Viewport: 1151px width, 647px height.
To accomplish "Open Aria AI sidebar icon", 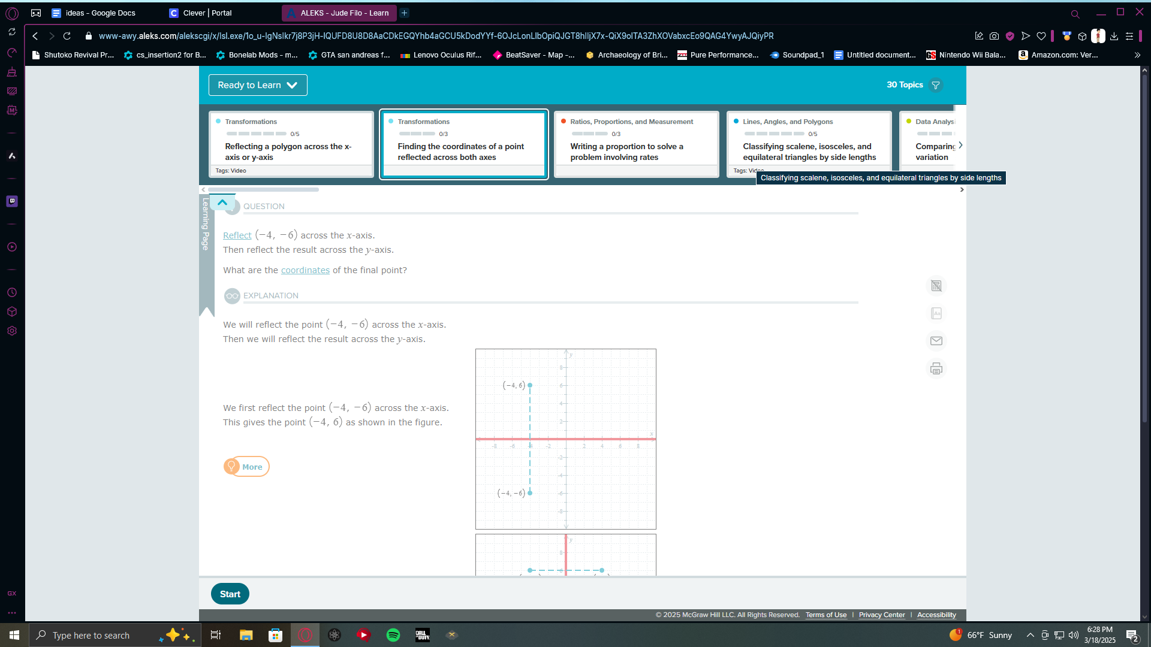I will point(12,156).
